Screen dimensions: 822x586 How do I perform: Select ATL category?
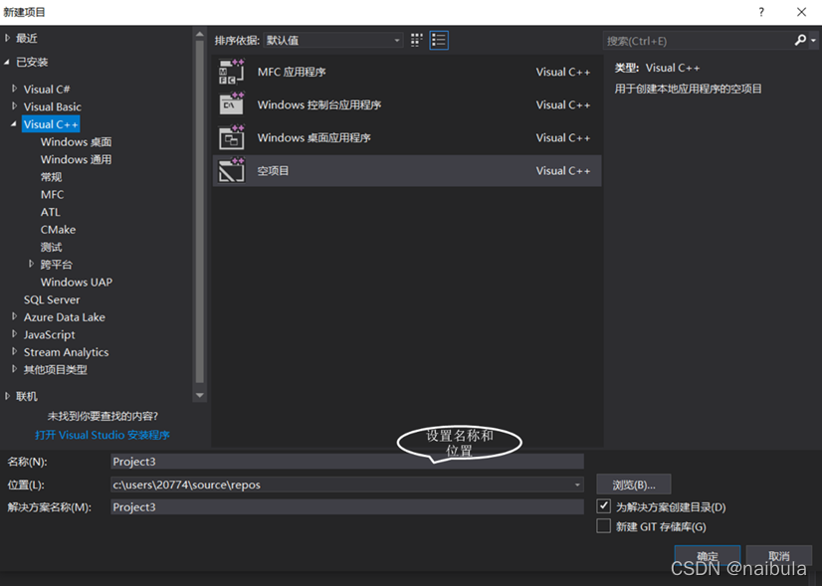click(51, 212)
